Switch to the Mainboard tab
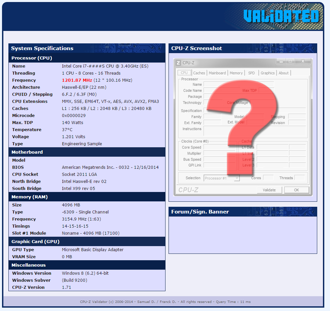Image resolution: width=330 pixels, height=311 pixels. coord(217,73)
